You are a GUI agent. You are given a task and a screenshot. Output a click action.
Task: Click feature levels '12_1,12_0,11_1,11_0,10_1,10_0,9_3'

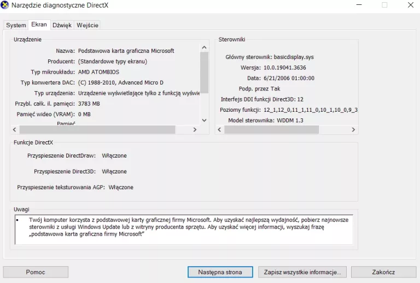pos(311,110)
